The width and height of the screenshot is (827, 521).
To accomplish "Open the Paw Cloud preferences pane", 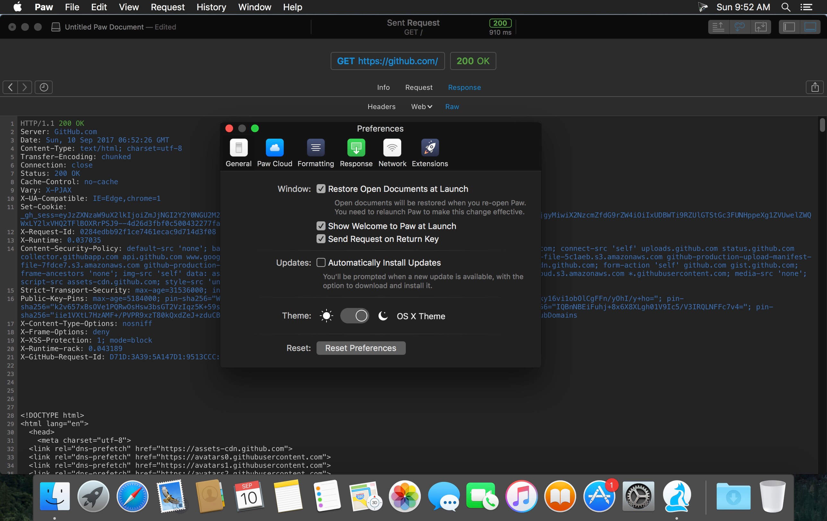I will (274, 153).
